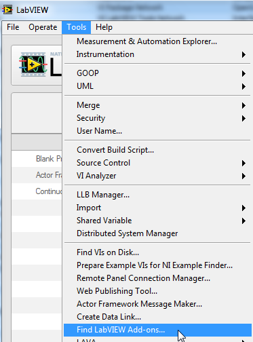Viewport: 253px width, 342px height.
Task: Expand the VI Analyzer submenu
Action: (x=157, y=176)
